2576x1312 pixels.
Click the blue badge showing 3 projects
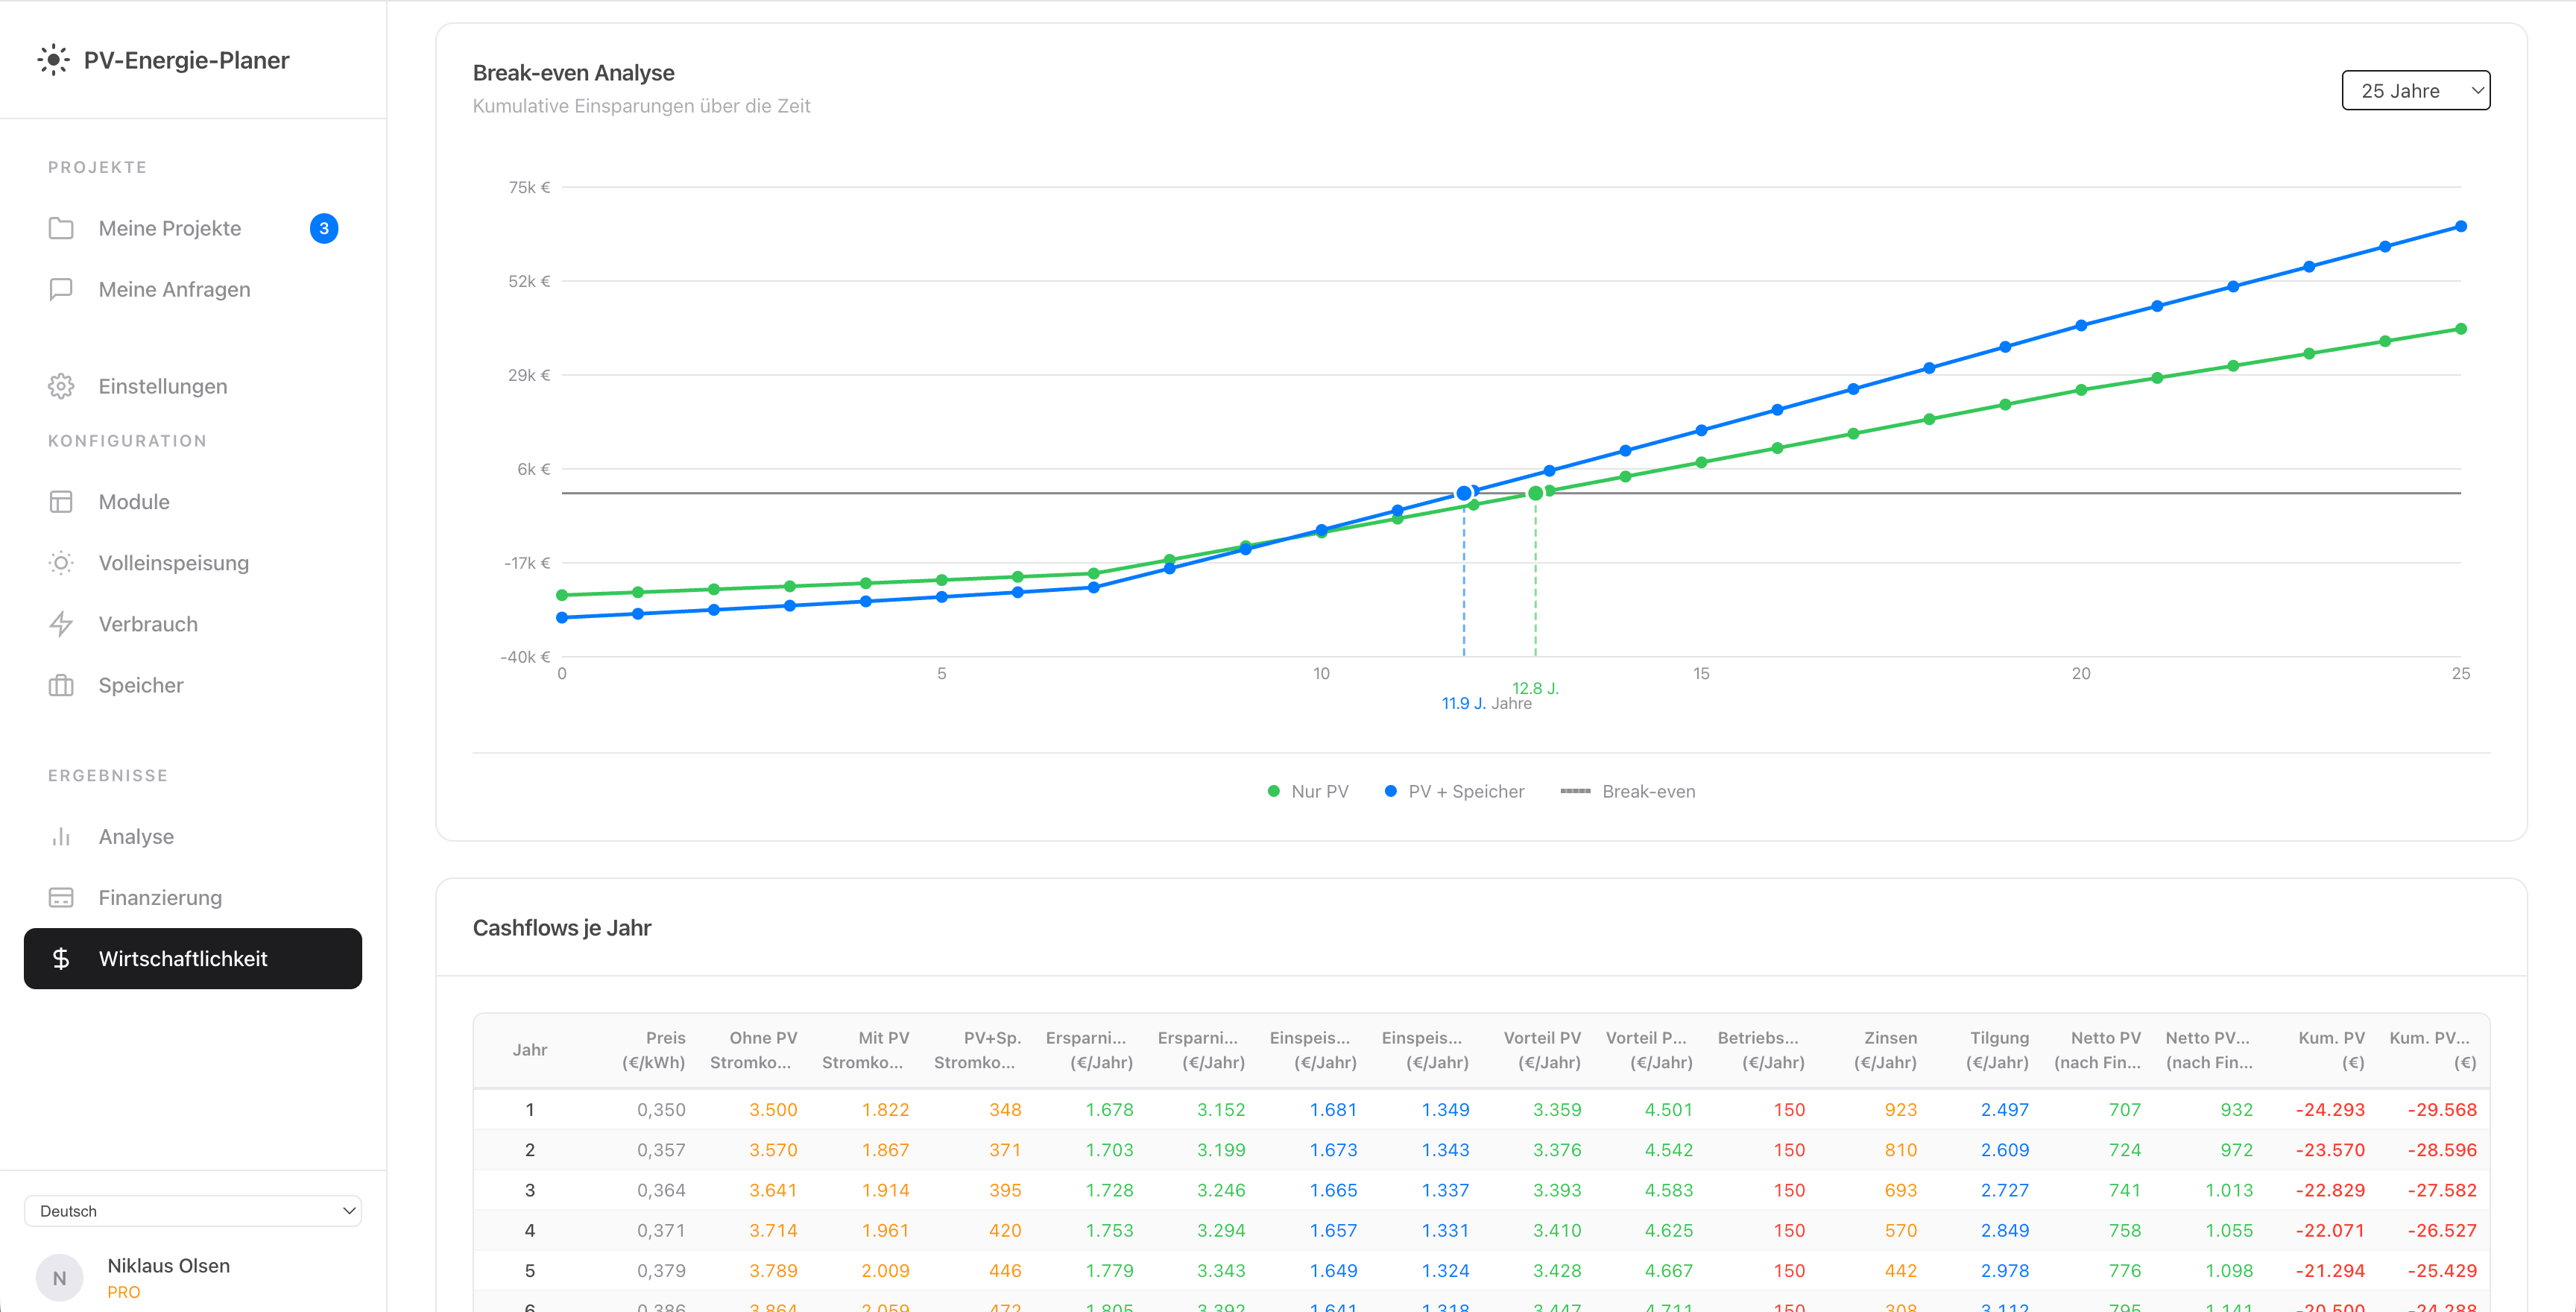point(324,228)
